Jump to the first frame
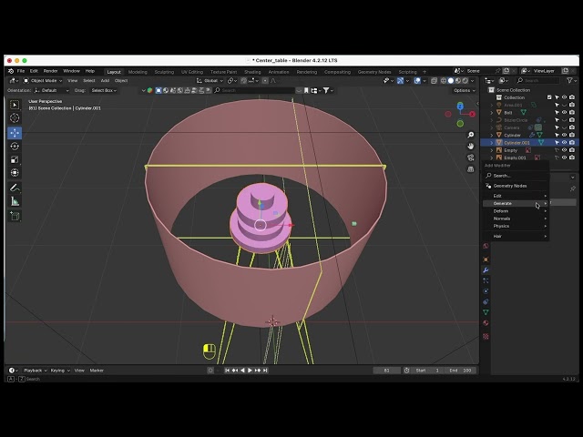This screenshot has height=437, width=583. coord(227,371)
